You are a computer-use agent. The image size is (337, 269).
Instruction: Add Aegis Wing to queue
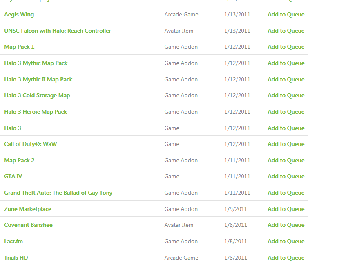pyautogui.click(x=286, y=14)
